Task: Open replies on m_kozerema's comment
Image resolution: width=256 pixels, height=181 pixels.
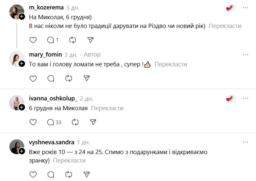Action: [x=53, y=40]
